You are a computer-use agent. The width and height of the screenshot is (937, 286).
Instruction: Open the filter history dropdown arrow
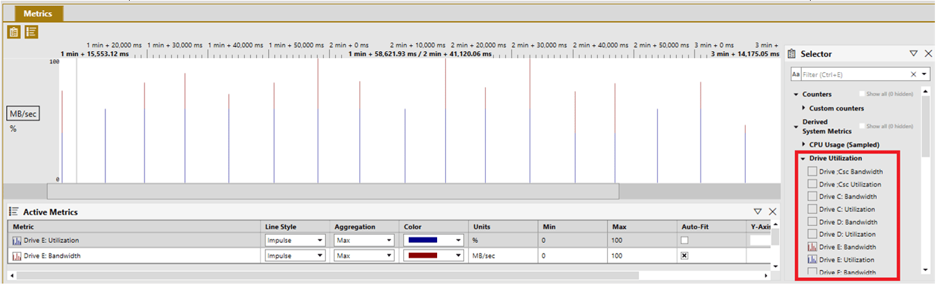pos(924,74)
